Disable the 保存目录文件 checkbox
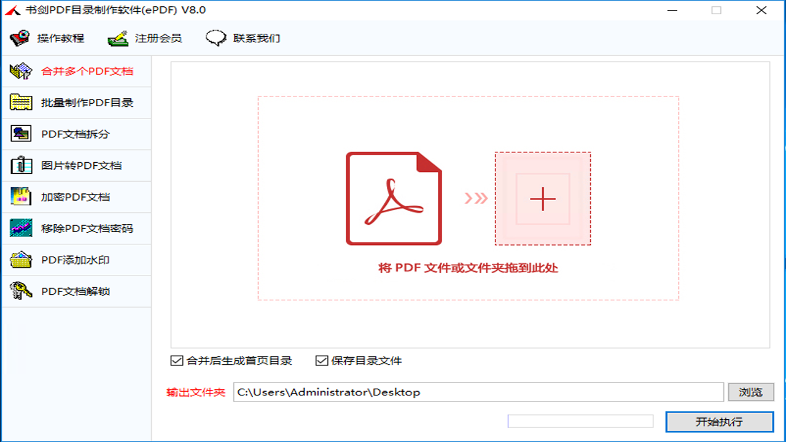This screenshot has height=442, width=786. 321,361
